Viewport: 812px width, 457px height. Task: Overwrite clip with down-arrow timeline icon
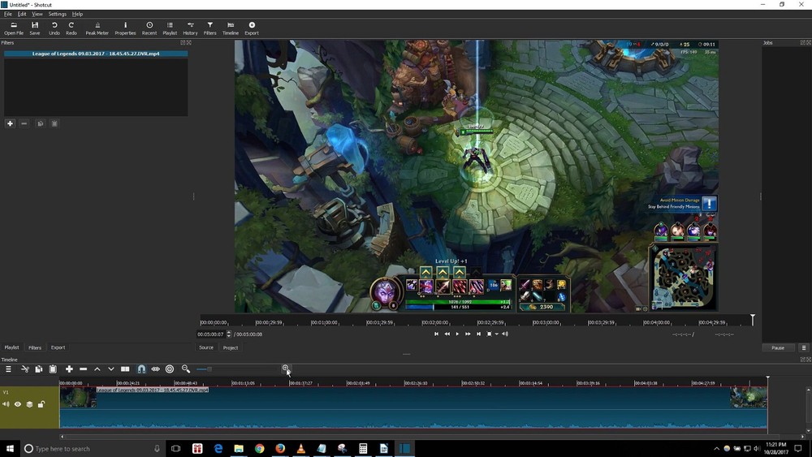110,369
